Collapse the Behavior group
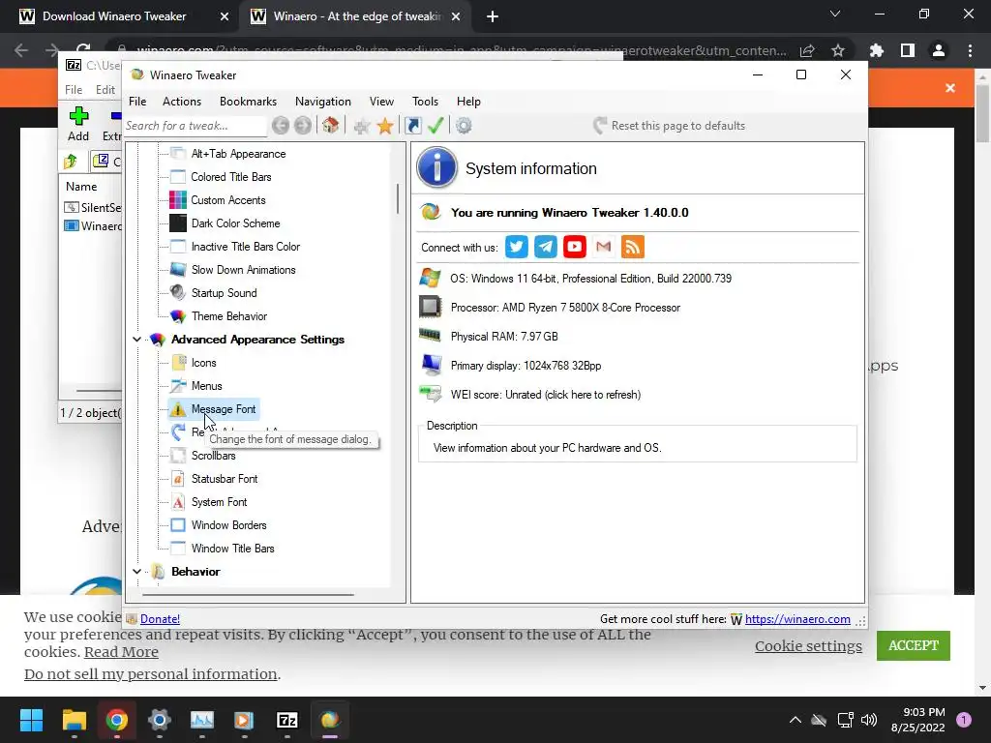This screenshot has width=991, height=743. (x=136, y=571)
